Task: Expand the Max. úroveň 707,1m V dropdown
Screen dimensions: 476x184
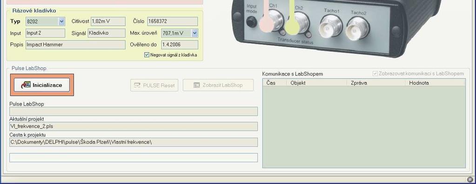Action: point(194,33)
